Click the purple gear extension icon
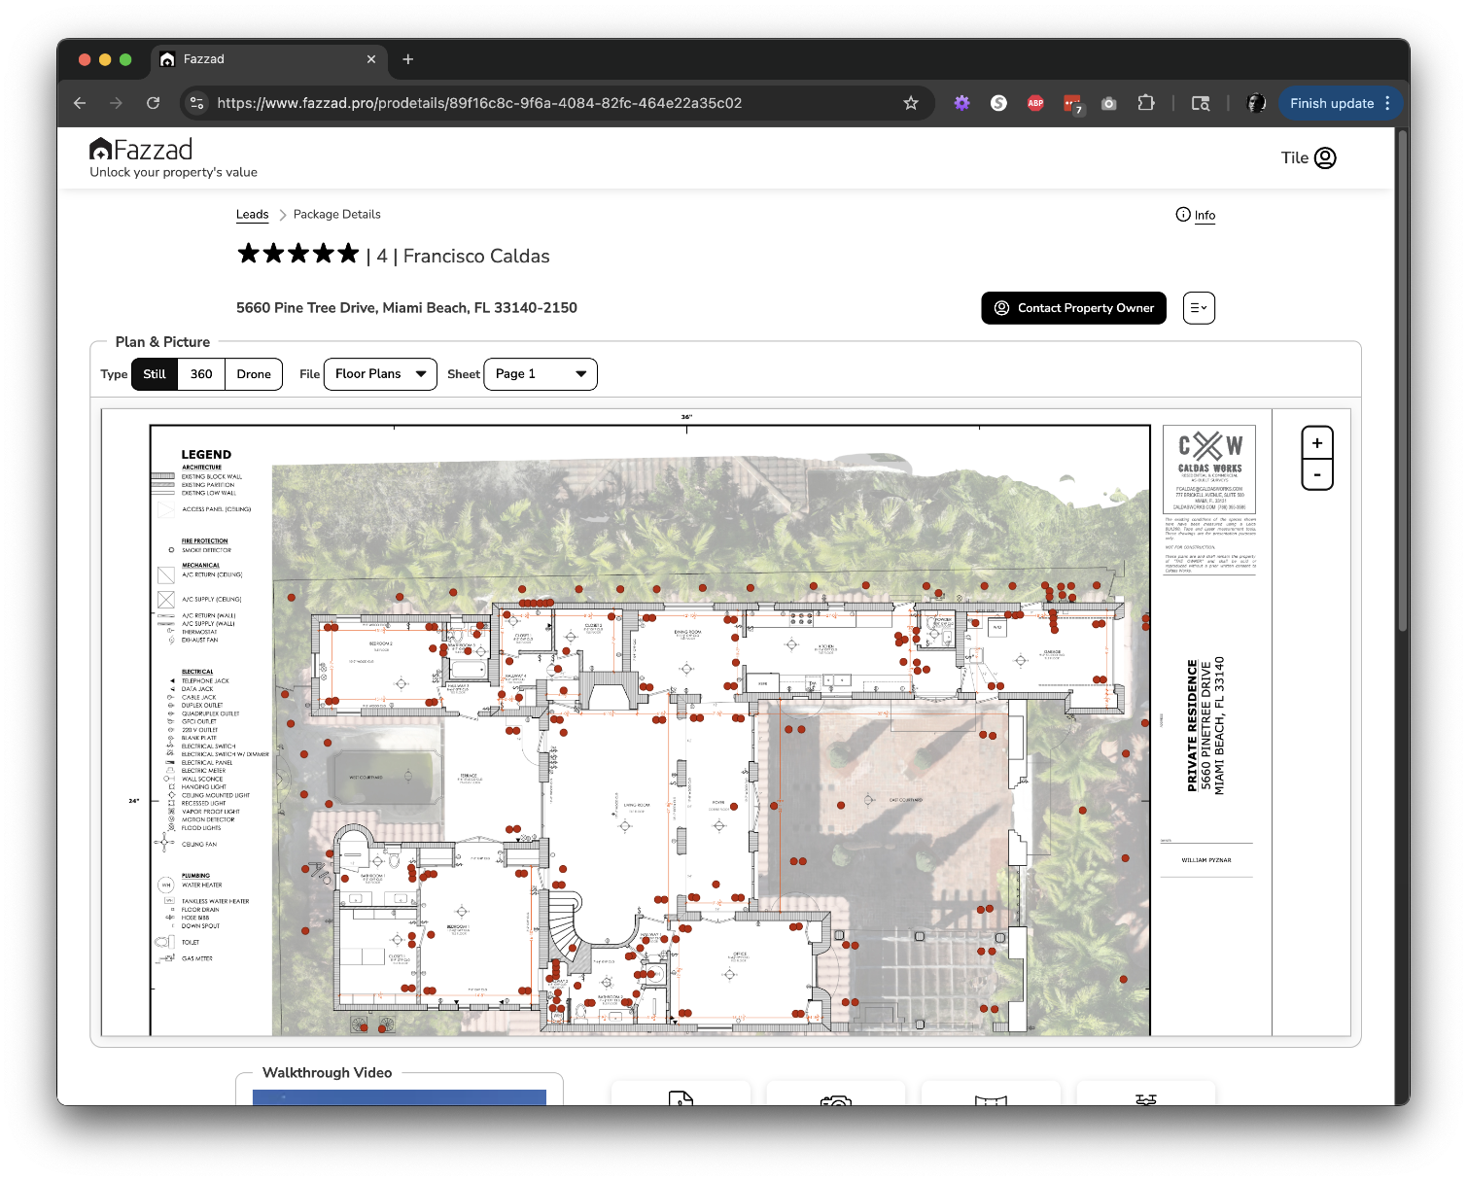The width and height of the screenshot is (1467, 1181). pyautogui.click(x=961, y=103)
